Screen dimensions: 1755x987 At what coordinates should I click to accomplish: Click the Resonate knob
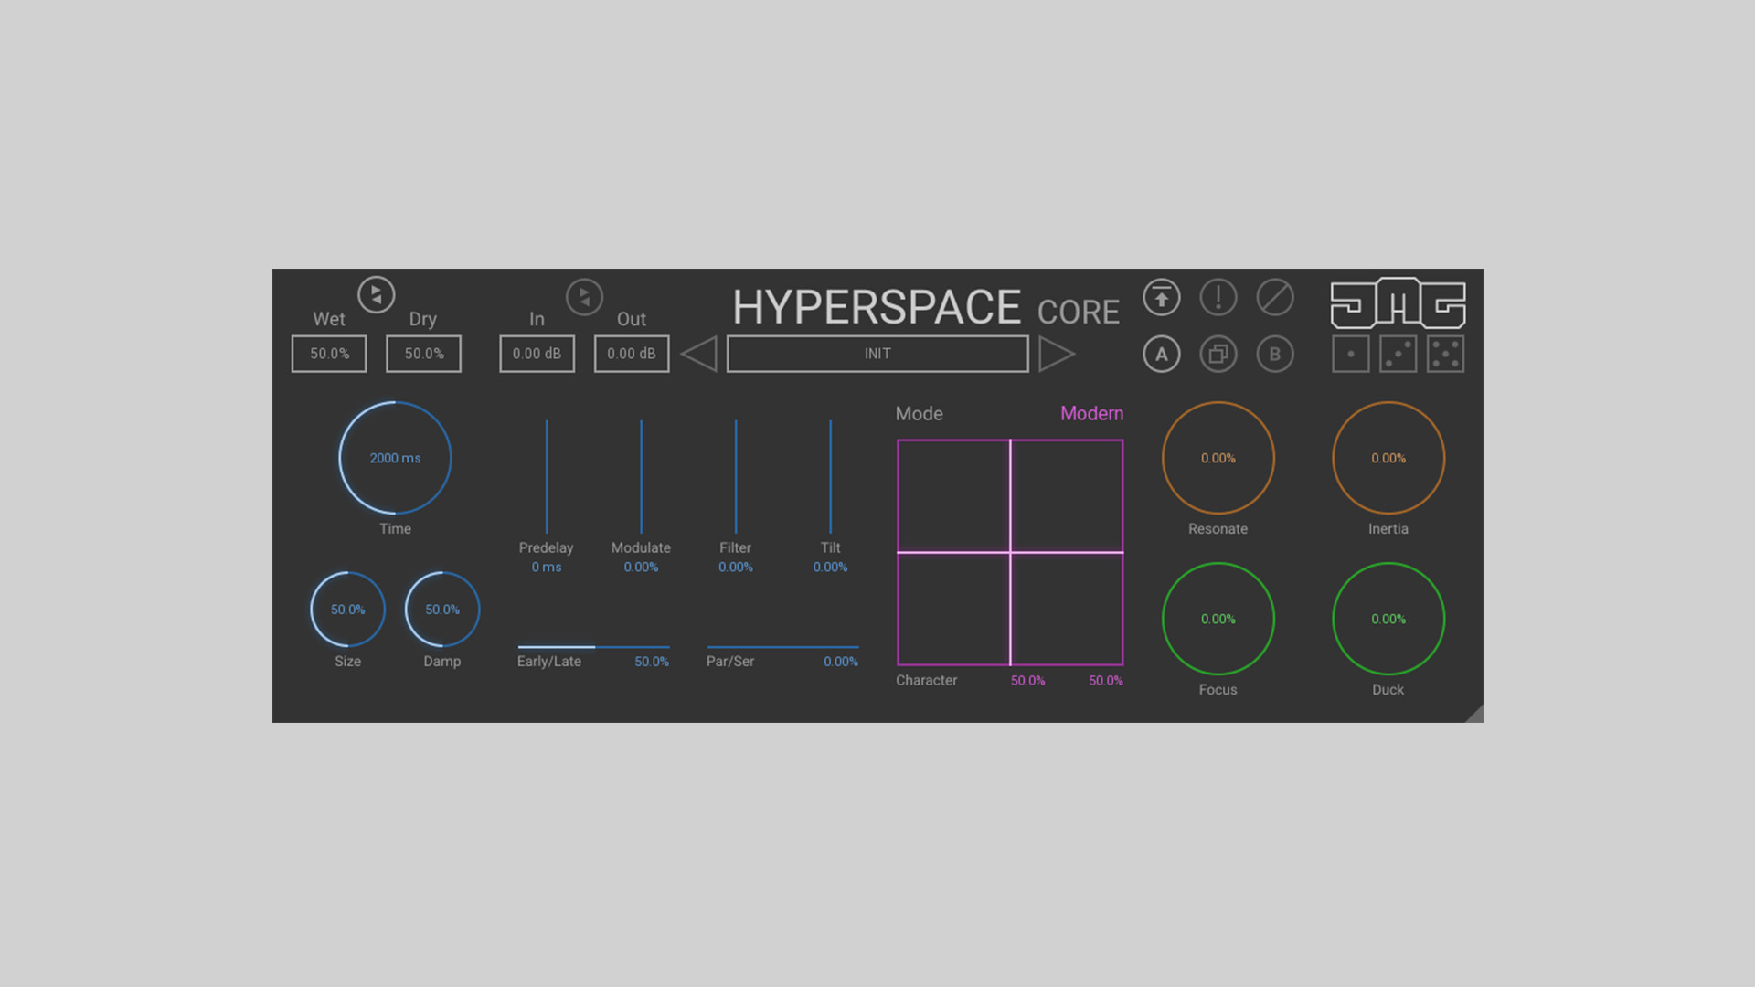[x=1218, y=458]
